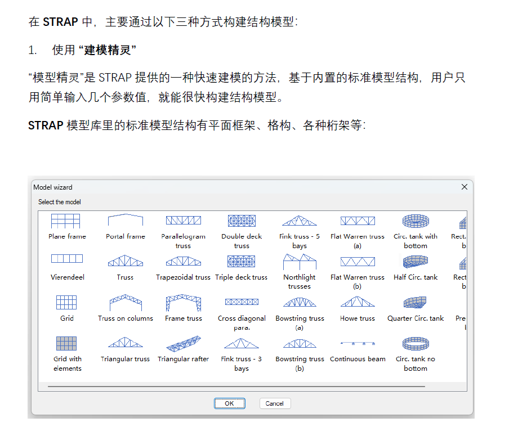Viewport: 518px width, 431px height.
Task: Select the Plane frame model icon
Action: [x=65, y=221]
